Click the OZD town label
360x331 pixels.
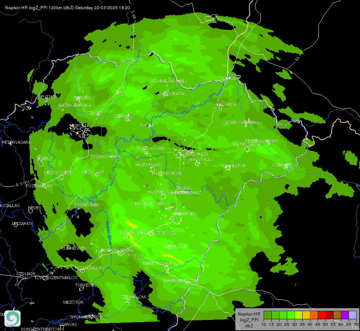tap(26, 108)
